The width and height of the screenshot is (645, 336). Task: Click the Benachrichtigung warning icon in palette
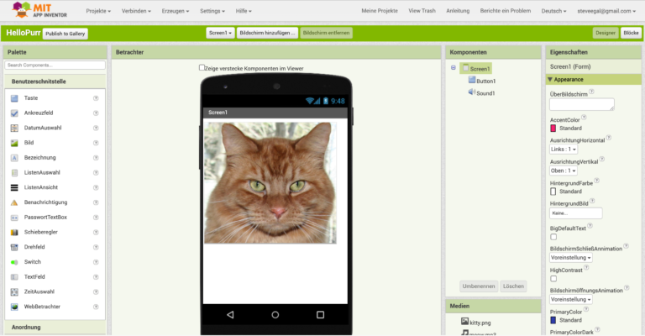coord(14,202)
